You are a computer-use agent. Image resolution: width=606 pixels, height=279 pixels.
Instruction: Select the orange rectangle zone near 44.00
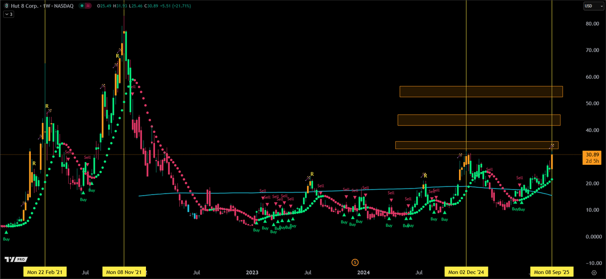point(479,120)
